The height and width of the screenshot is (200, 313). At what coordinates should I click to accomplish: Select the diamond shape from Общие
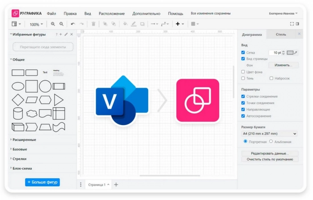18,100
